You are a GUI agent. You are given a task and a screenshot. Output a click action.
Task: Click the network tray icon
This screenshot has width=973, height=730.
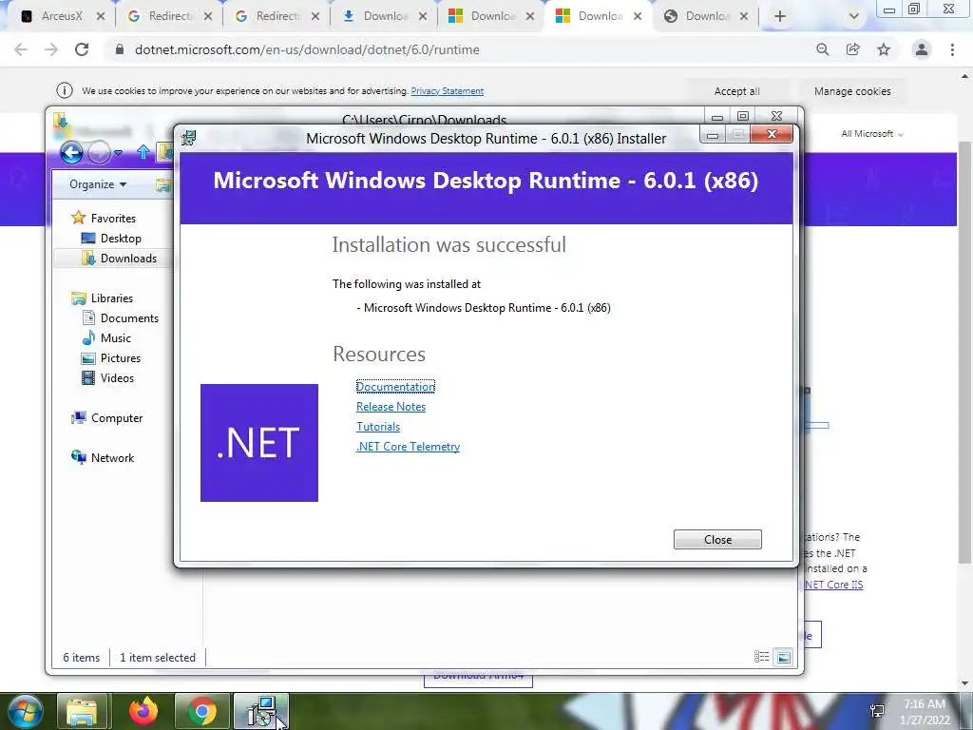point(877,711)
